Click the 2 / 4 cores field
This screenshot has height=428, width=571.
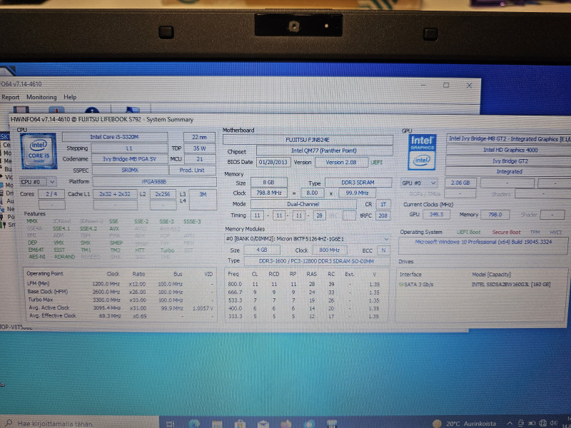coord(51,194)
